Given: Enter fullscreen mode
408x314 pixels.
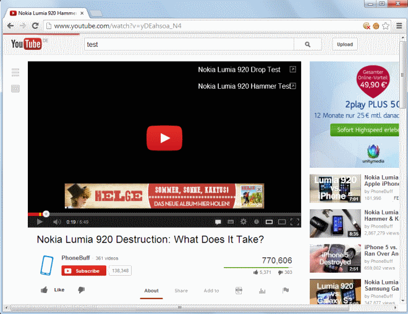Looking at the screenshot, I should coord(294,222).
